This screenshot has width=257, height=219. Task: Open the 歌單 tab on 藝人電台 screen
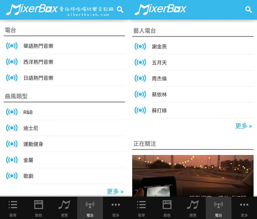click(141, 208)
